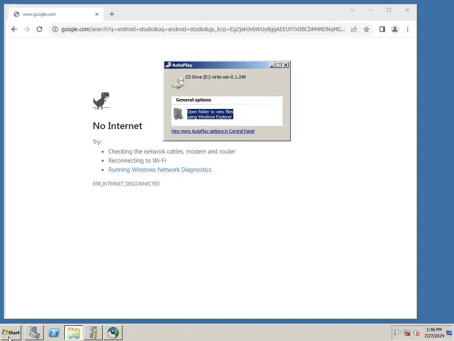The height and width of the screenshot is (341, 454).
Task: Open Running Windows Network Diagnostics link
Action: (x=160, y=170)
